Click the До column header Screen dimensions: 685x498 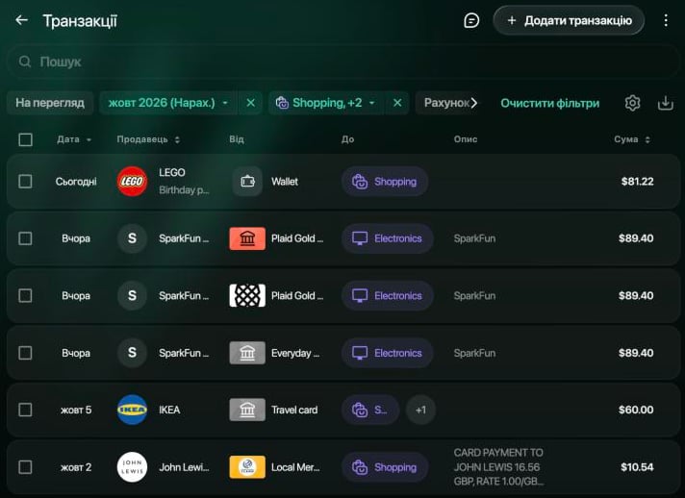(347, 139)
